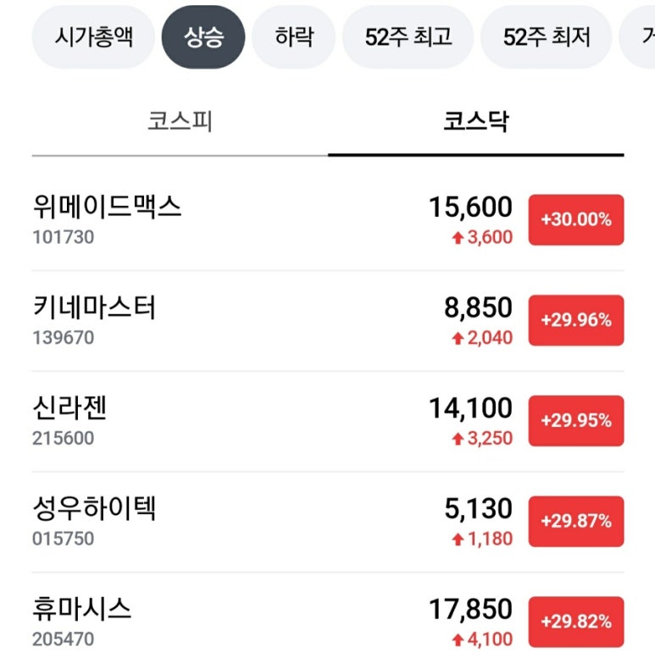The width and height of the screenshot is (655, 664).
Task: Switch to the 코스닥 tab
Action: (476, 122)
